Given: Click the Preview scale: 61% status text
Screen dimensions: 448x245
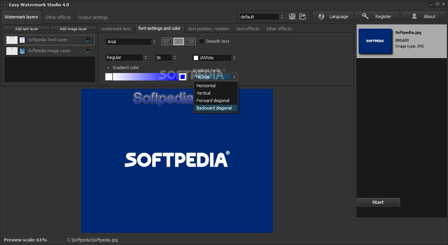Looking at the screenshot, I should click(25, 240).
